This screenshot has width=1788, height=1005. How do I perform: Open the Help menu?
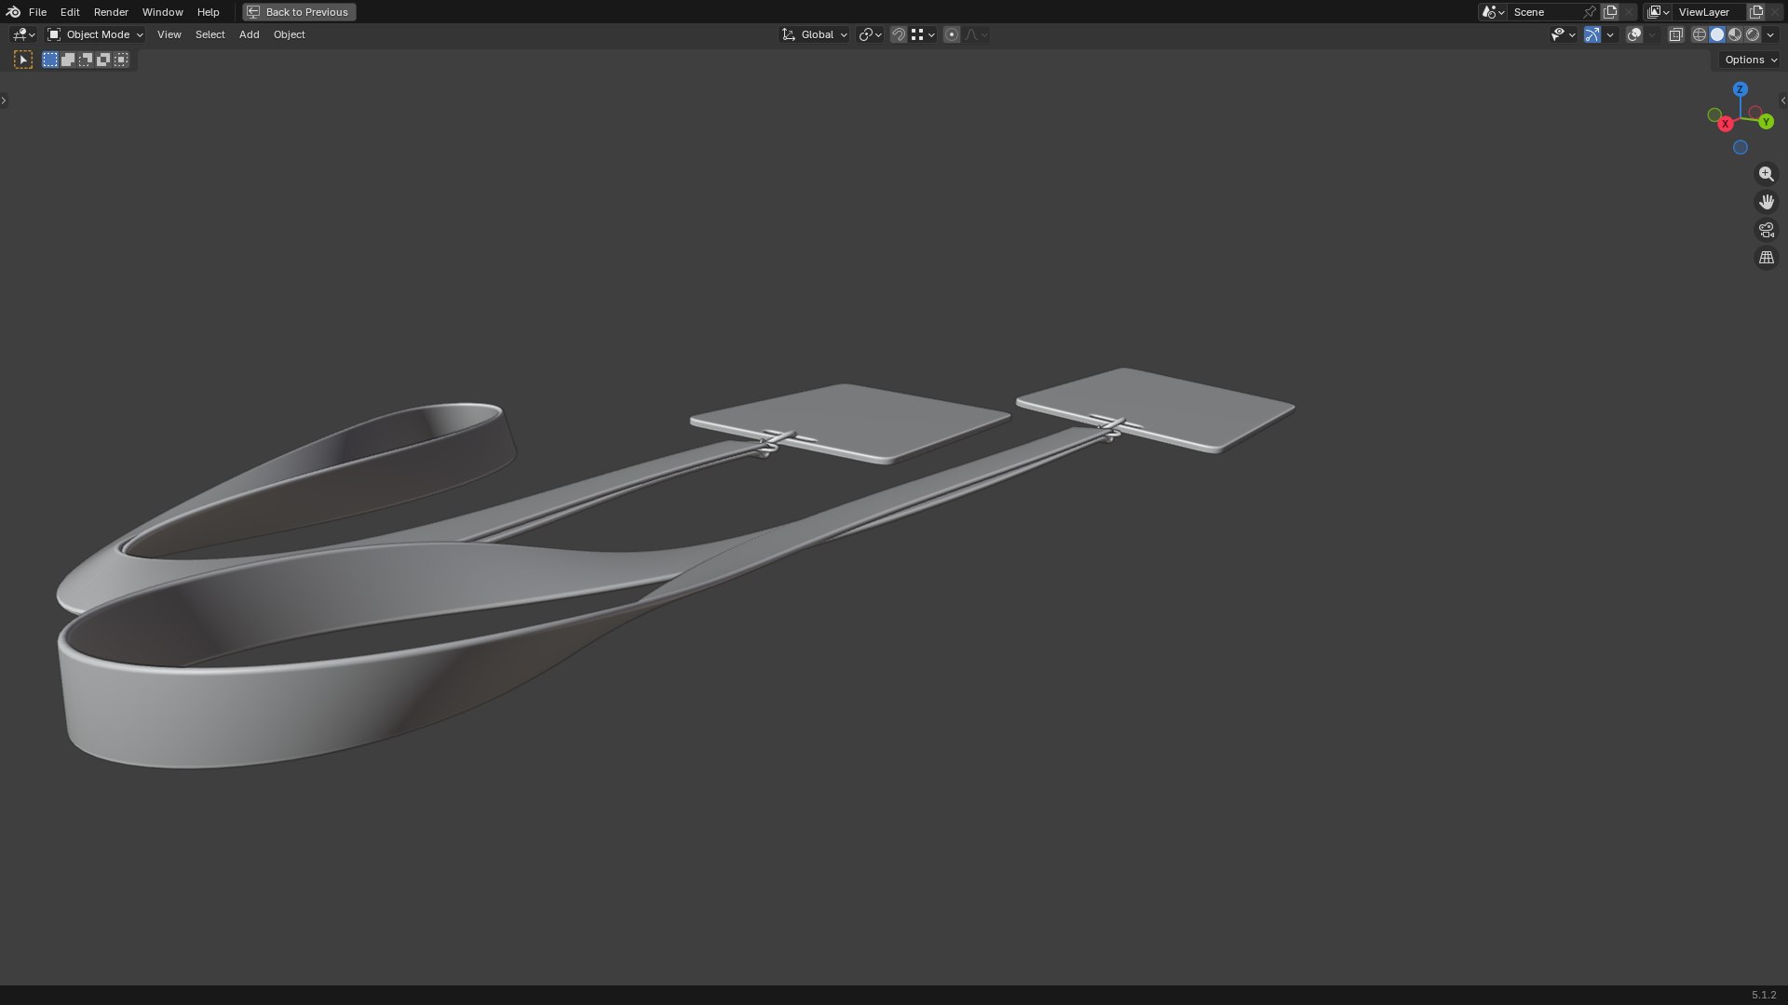click(208, 12)
